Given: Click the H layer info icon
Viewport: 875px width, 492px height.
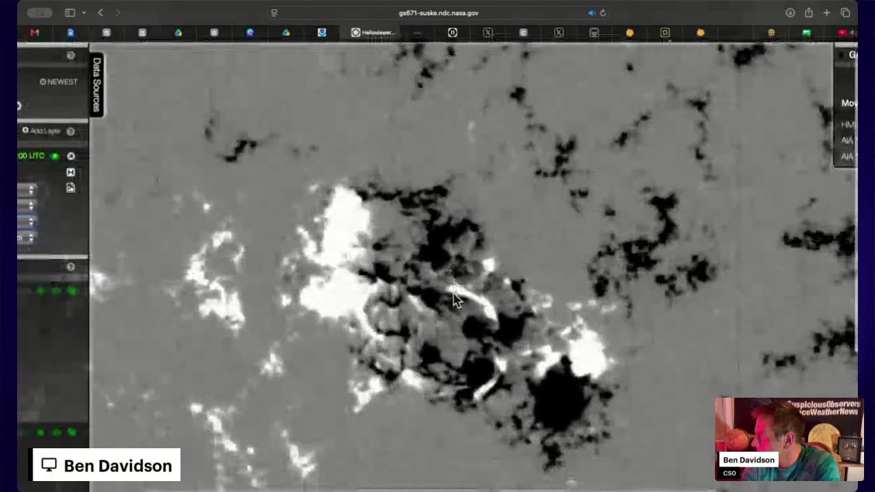Looking at the screenshot, I should (70, 172).
